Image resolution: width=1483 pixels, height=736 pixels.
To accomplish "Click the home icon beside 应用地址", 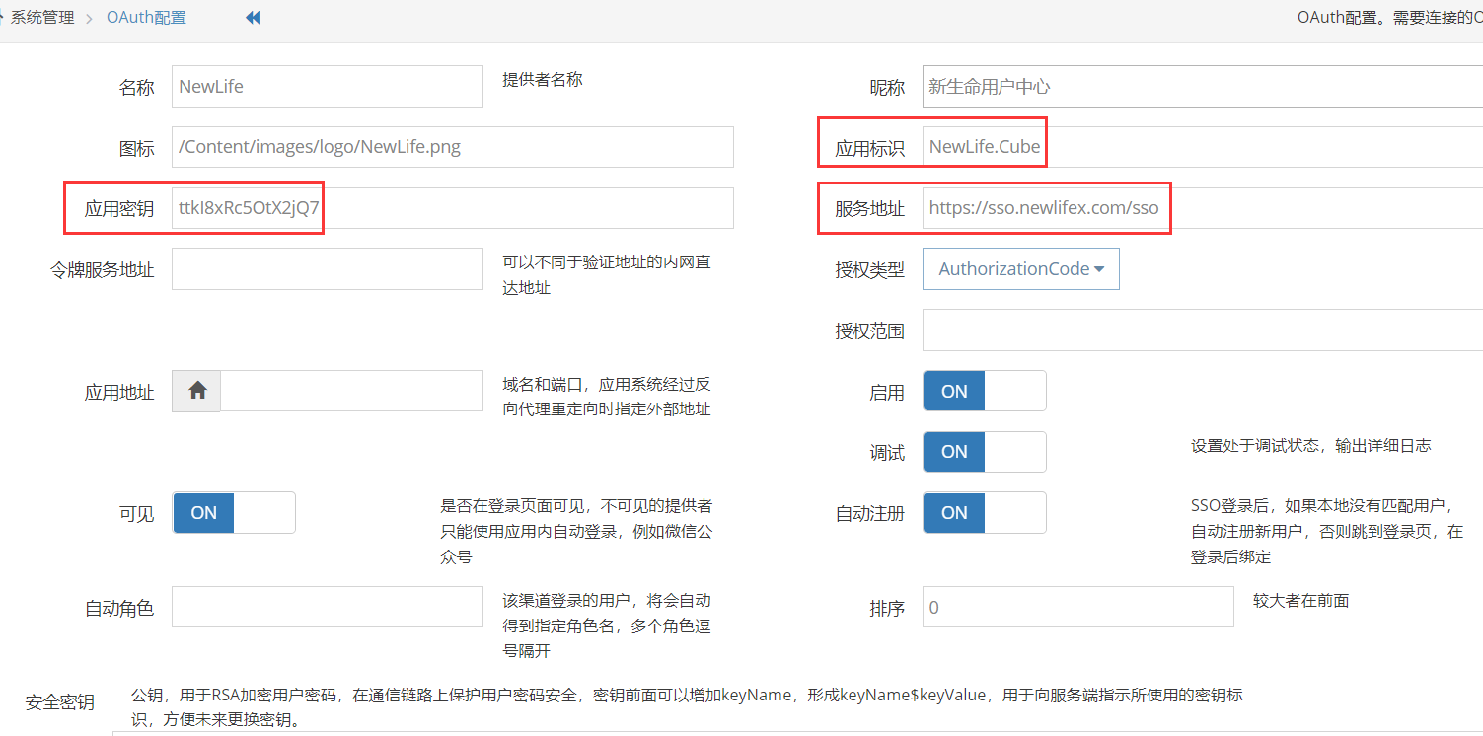I will coord(197,391).
